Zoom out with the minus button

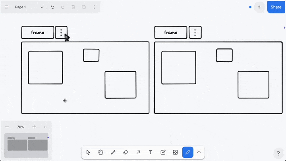coord(7,127)
